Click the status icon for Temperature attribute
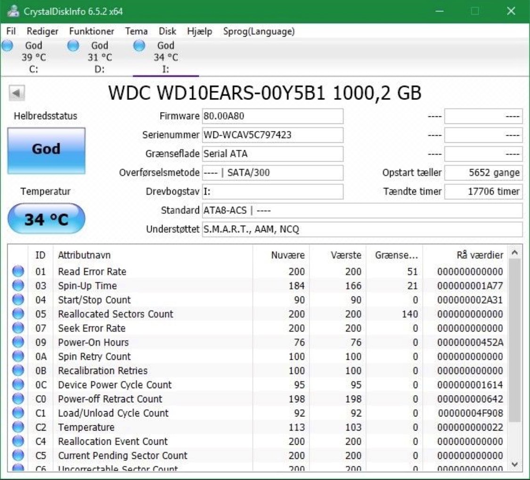Viewport: 530px width, 480px height. point(18,427)
